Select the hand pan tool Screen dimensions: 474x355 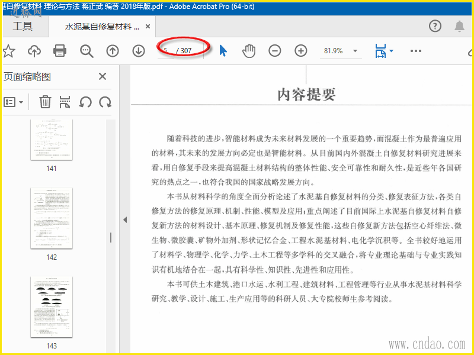click(x=249, y=51)
